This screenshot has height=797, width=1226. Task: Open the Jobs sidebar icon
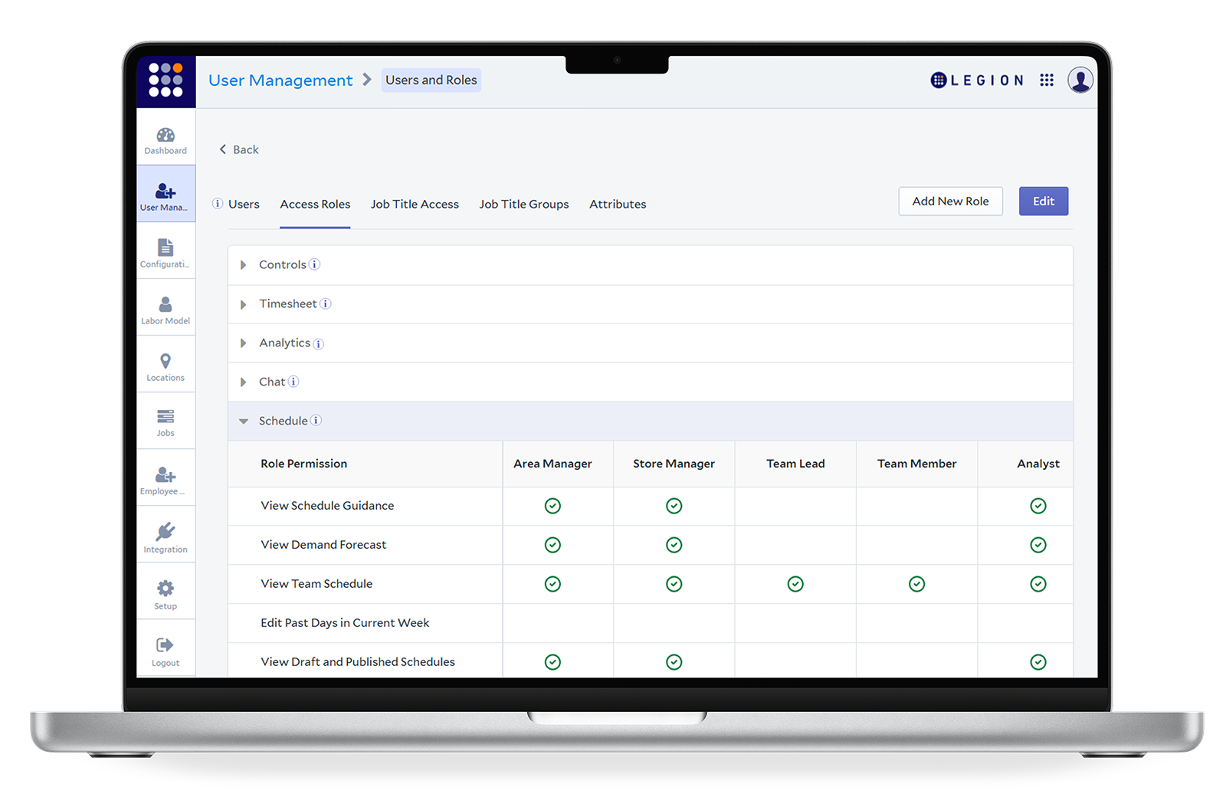coord(166,418)
